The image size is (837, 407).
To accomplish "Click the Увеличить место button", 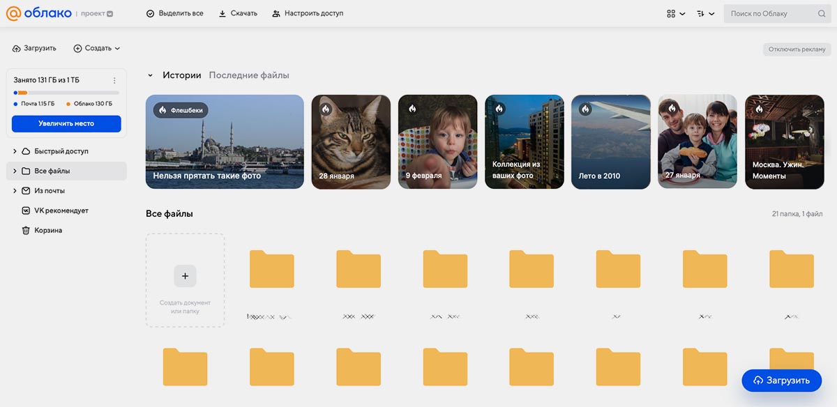I will pyautogui.click(x=66, y=123).
